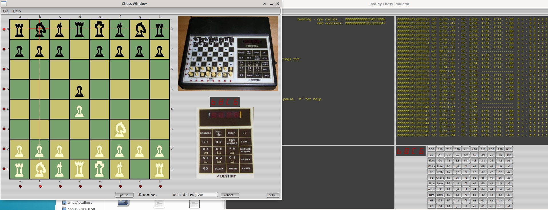The width and height of the screenshot is (548, 210).
Task: Toggle the file h LED below board
Action: [160, 186]
